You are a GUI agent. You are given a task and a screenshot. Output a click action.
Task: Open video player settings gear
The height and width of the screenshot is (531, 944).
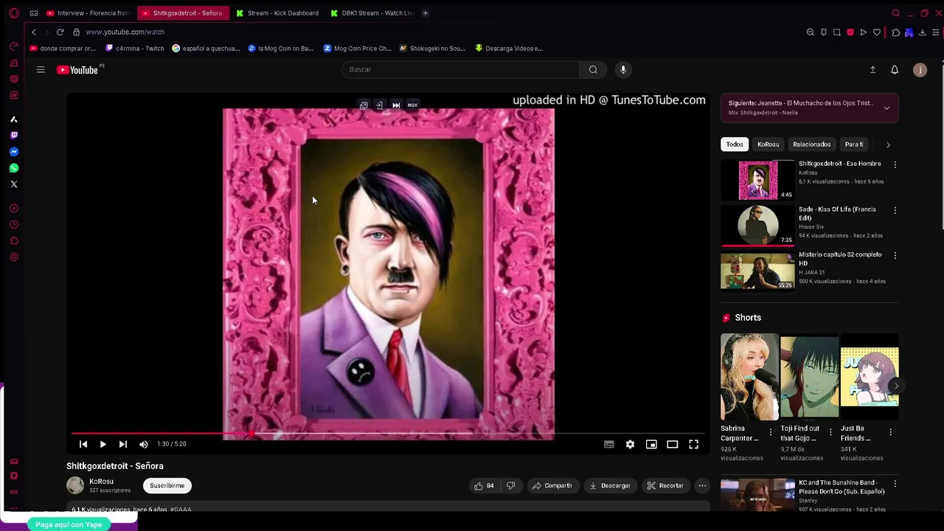coord(630,444)
